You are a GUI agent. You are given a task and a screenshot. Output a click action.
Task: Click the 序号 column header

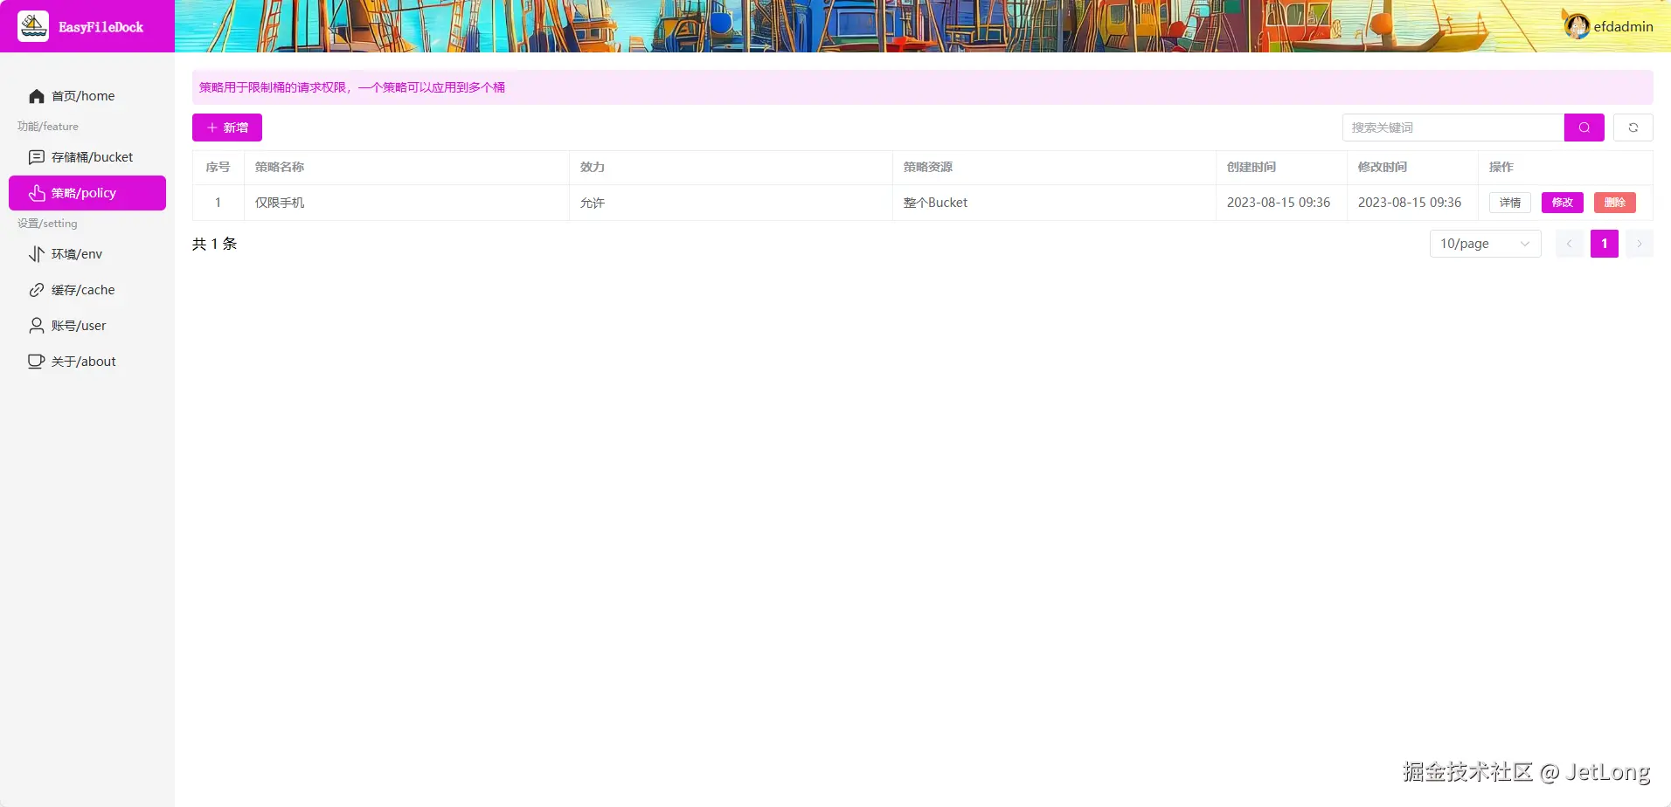(x=218, y=167)
